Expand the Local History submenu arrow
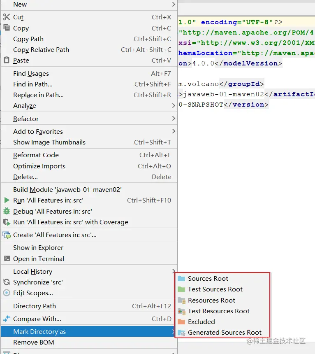The height and width of the screenshot is (354, 315). pyautogui.click(x=174, y=271)
